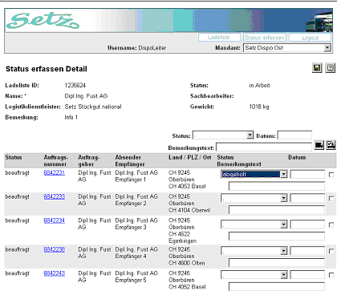Click the Datum field for order 6842243
337x299 pixels.
point(307,275)
